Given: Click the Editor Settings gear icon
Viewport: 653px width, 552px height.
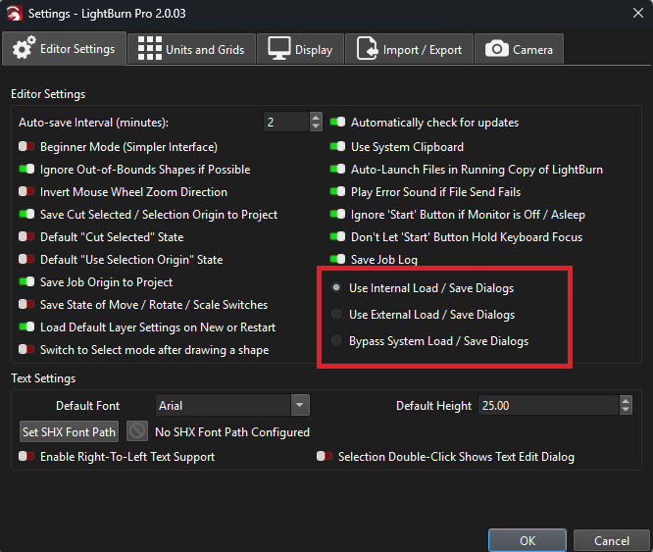Looking at the screenshot, I should click(25, 48).
